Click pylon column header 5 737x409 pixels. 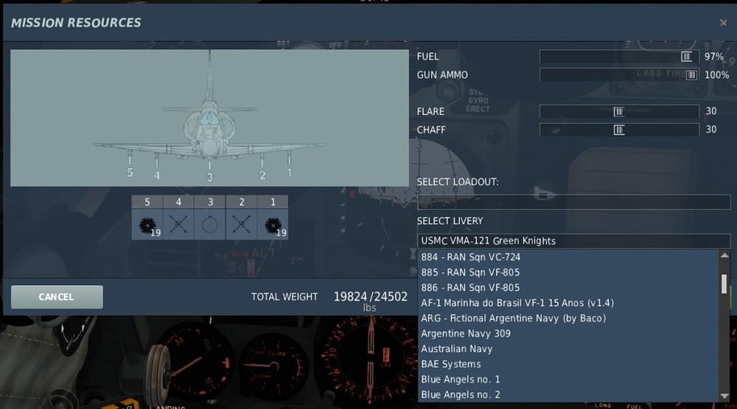(147, 202)
